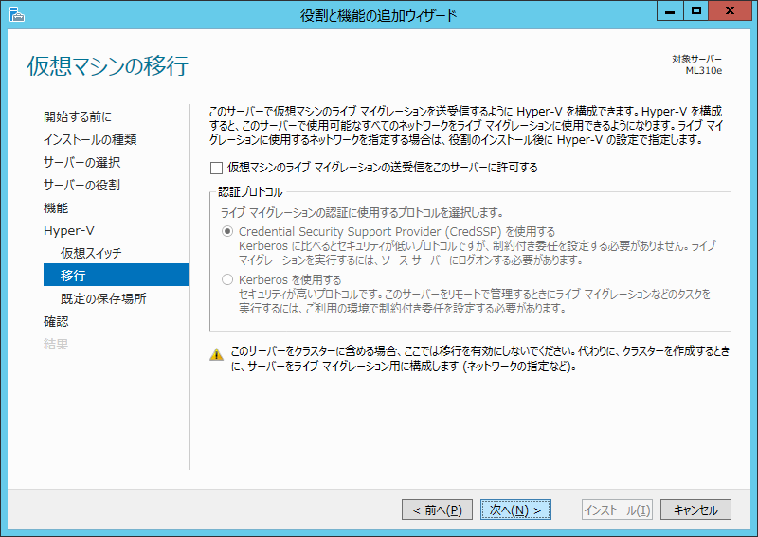Select Hyper-V section in navigation
This screenshot has height=537, width=758.
(68, 230)
